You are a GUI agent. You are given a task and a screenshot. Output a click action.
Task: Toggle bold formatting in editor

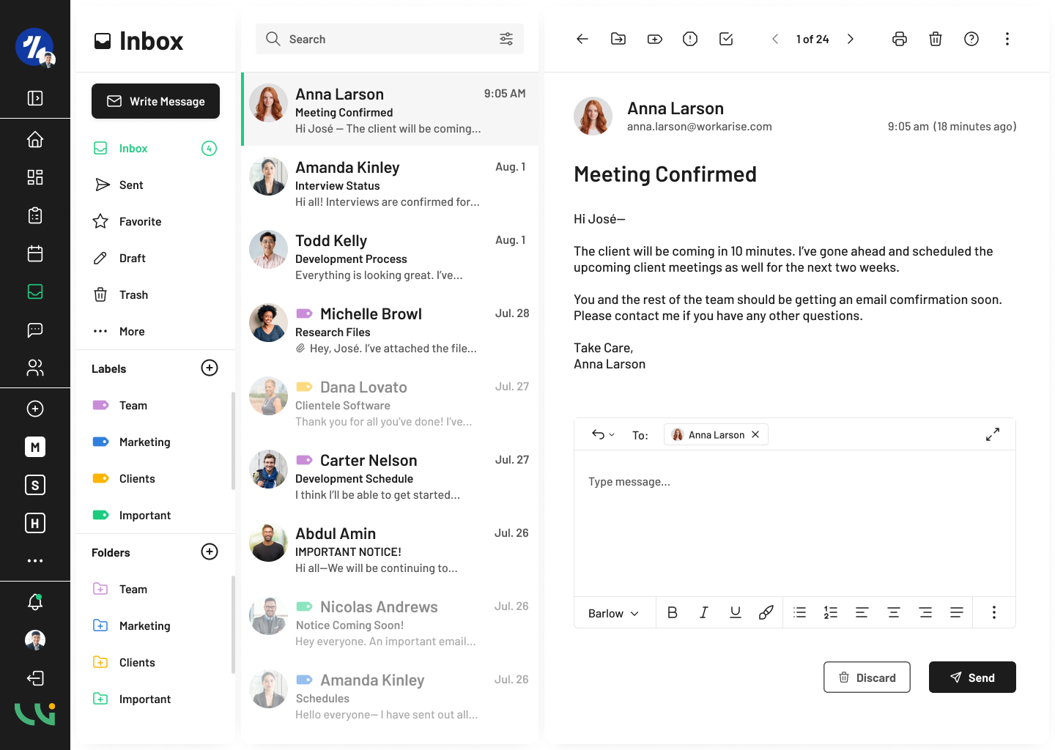click(672, 613)
